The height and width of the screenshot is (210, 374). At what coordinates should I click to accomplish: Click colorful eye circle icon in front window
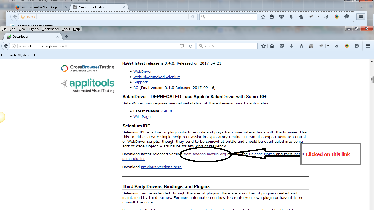347,46
